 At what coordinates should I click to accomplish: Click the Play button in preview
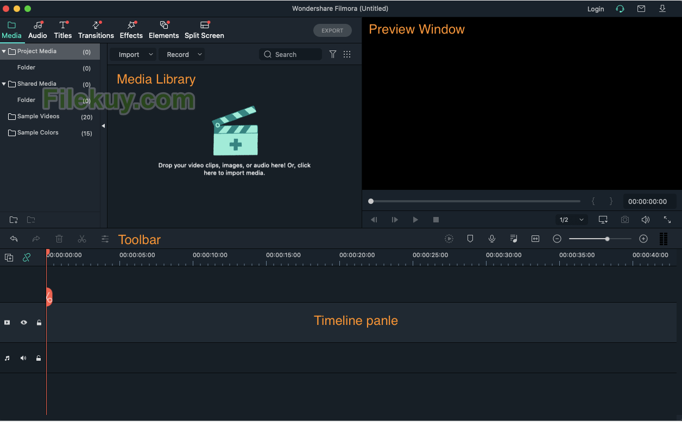tap(415, 220)
